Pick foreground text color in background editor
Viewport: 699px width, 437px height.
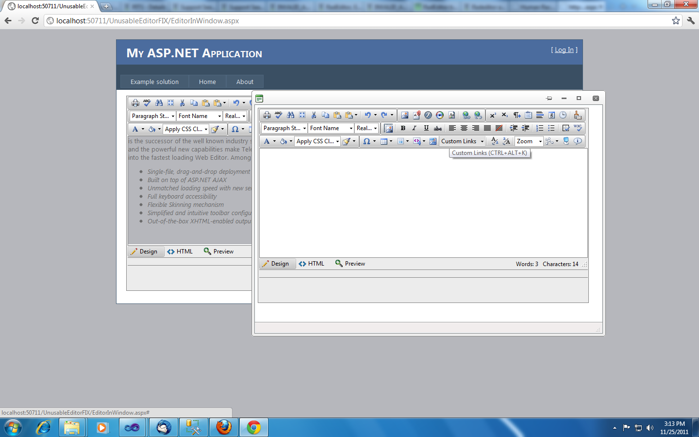point(135,129)
